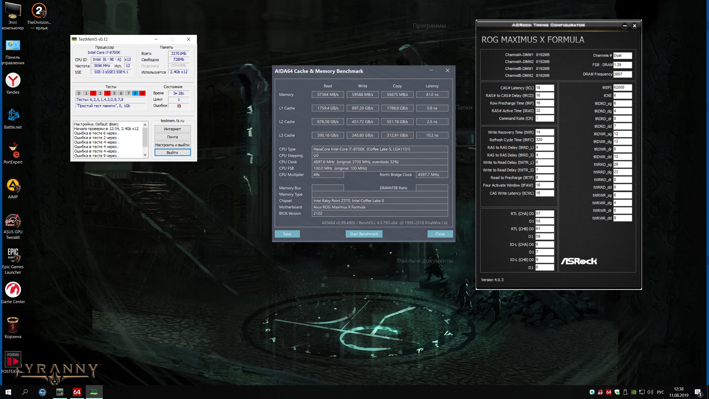
Task: Click AIDA64 icon in the taskbar
Action: pyautogui.click(x=77, y=392)
